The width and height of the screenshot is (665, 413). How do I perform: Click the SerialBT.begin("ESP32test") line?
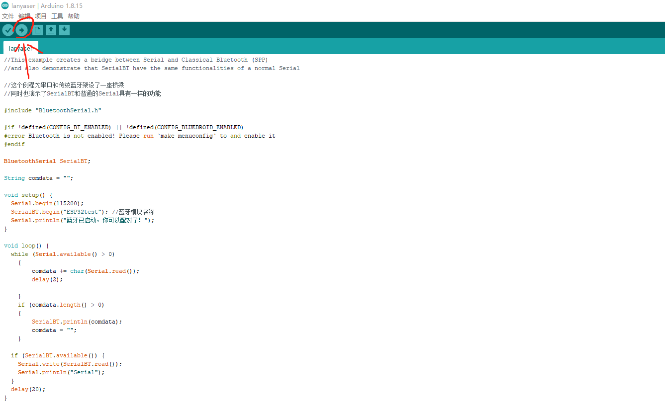(x=83, y=212)
